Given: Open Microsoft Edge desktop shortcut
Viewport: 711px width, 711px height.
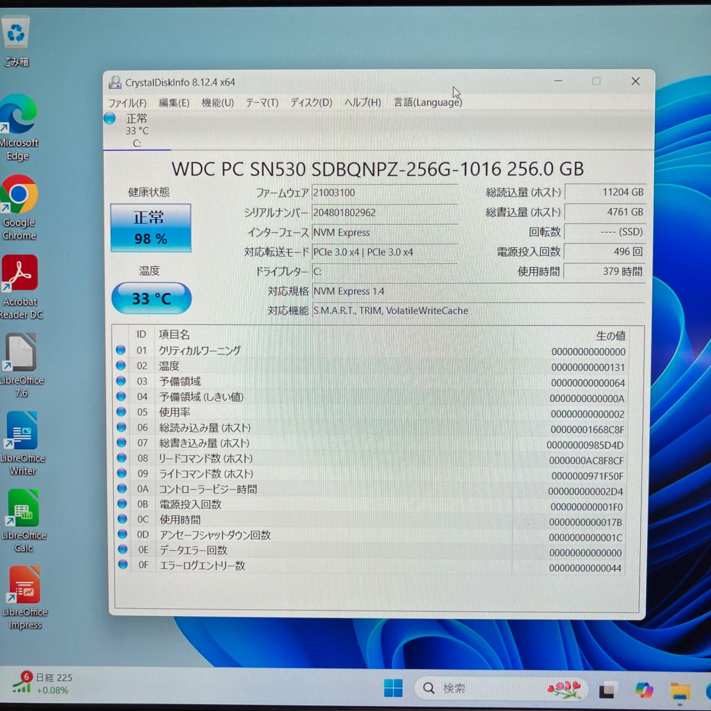Looking at the screenshot, I should click(x=19, y=128).
